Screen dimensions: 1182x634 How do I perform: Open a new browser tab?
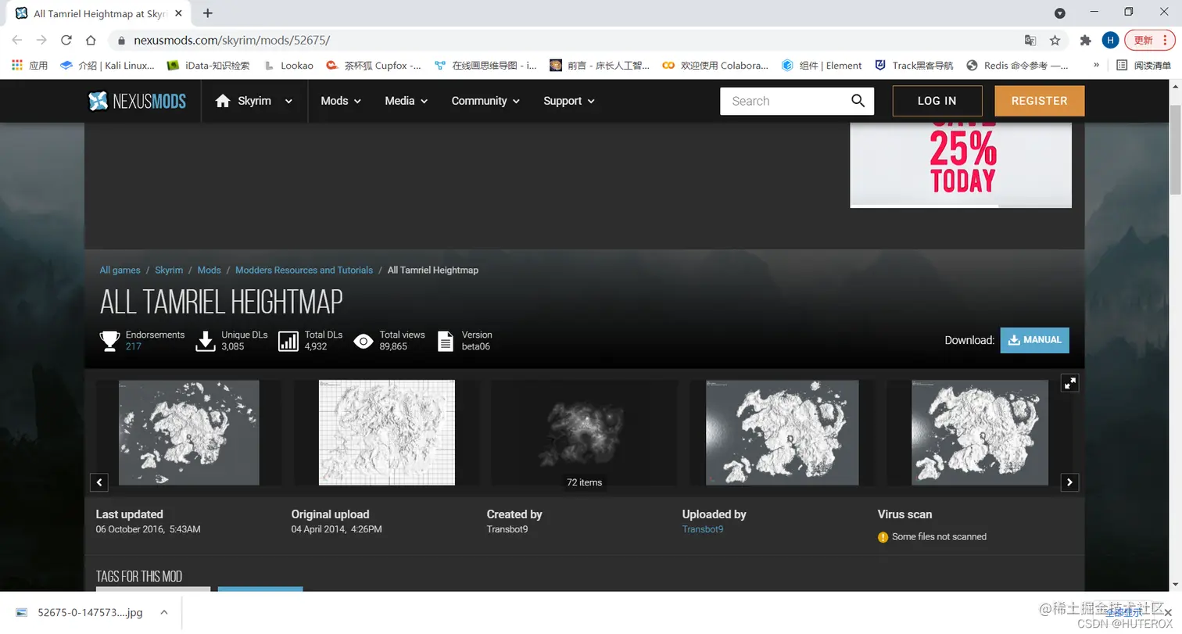pos(208,13)
